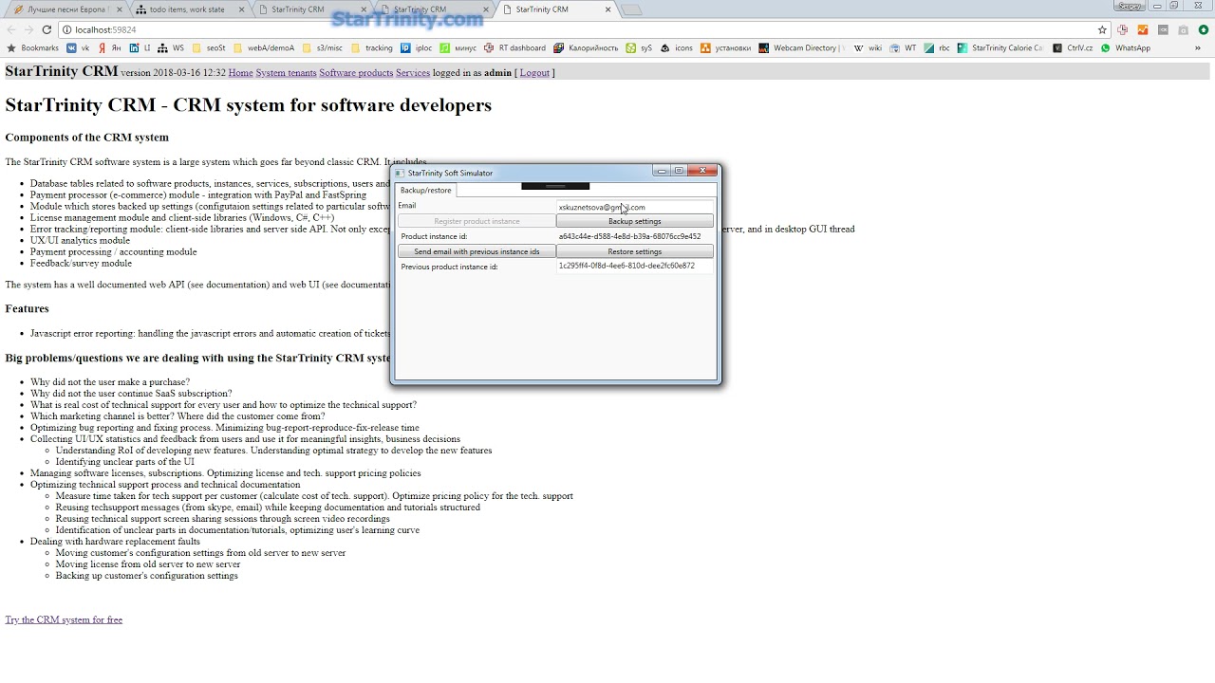Open the минус bookmark
Image resolution: width=1215 pixels, height=683 pixels.
(458, 48)
